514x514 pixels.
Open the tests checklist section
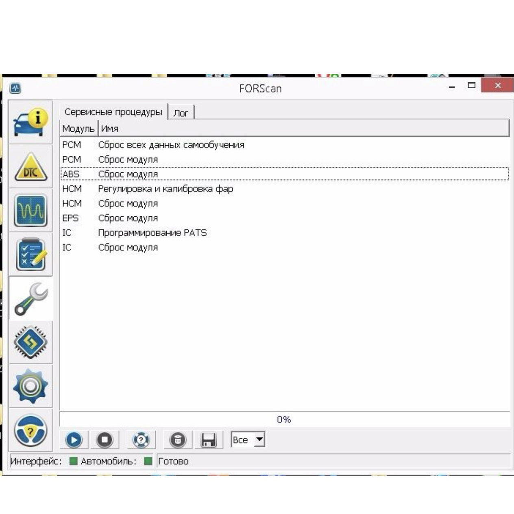30,255
